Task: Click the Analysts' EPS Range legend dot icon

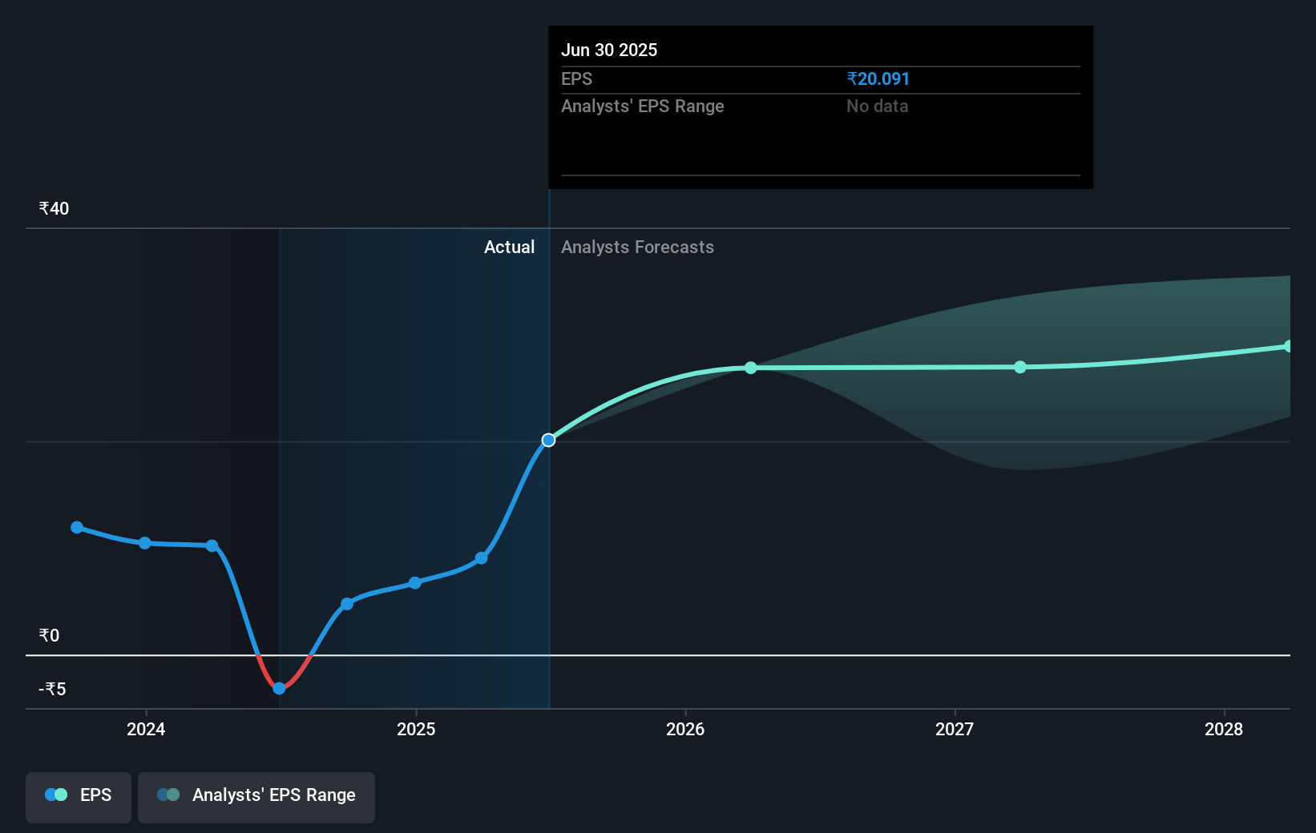Action: [x=168, y=795]
